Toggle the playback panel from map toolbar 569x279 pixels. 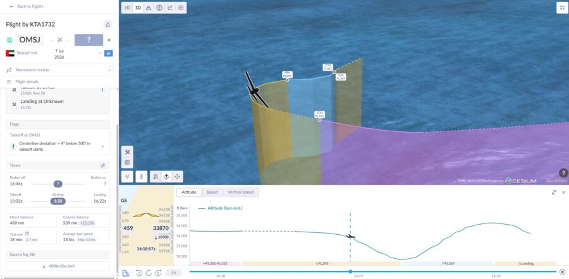pyautogui.click(x=181, y=8)
